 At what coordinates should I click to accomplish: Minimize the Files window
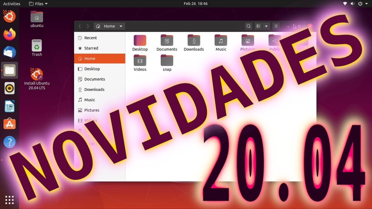[288, 26]
